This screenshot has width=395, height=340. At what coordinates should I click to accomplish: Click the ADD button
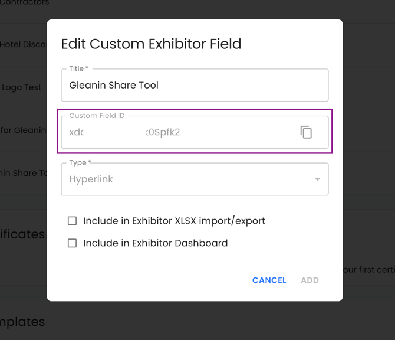(x=310, y=280)
